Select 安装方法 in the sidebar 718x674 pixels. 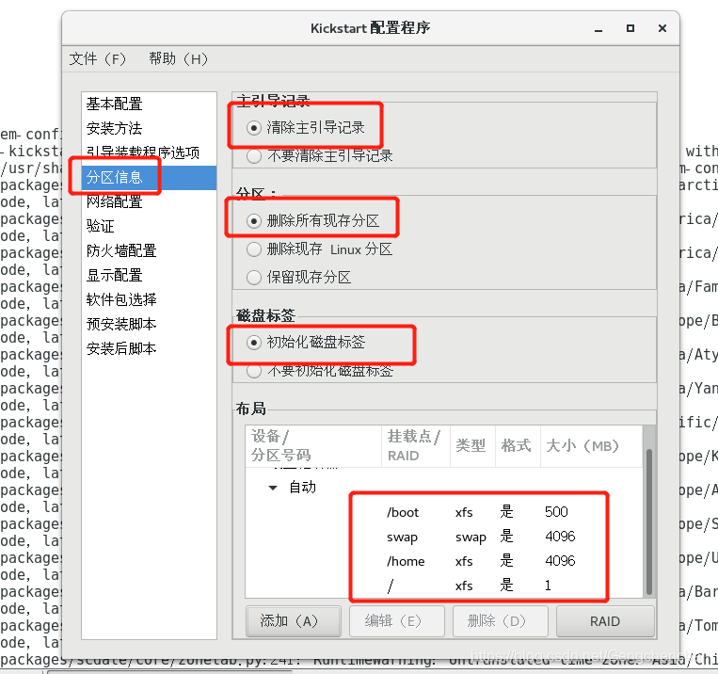[x=149, y=128]
